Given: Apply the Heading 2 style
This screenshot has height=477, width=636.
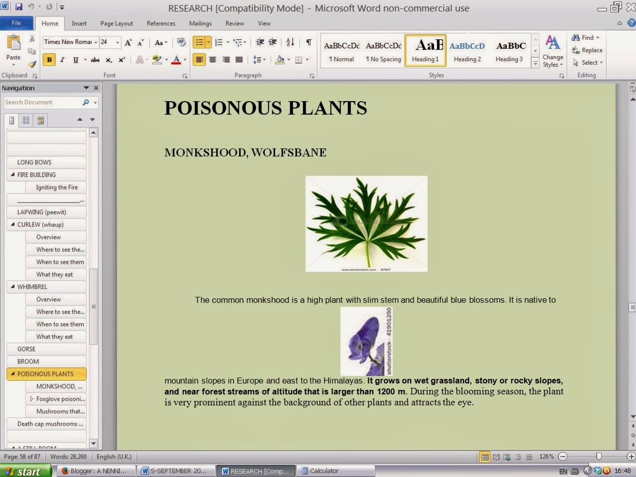Looking at the screenshot, I should pos(467,51).
